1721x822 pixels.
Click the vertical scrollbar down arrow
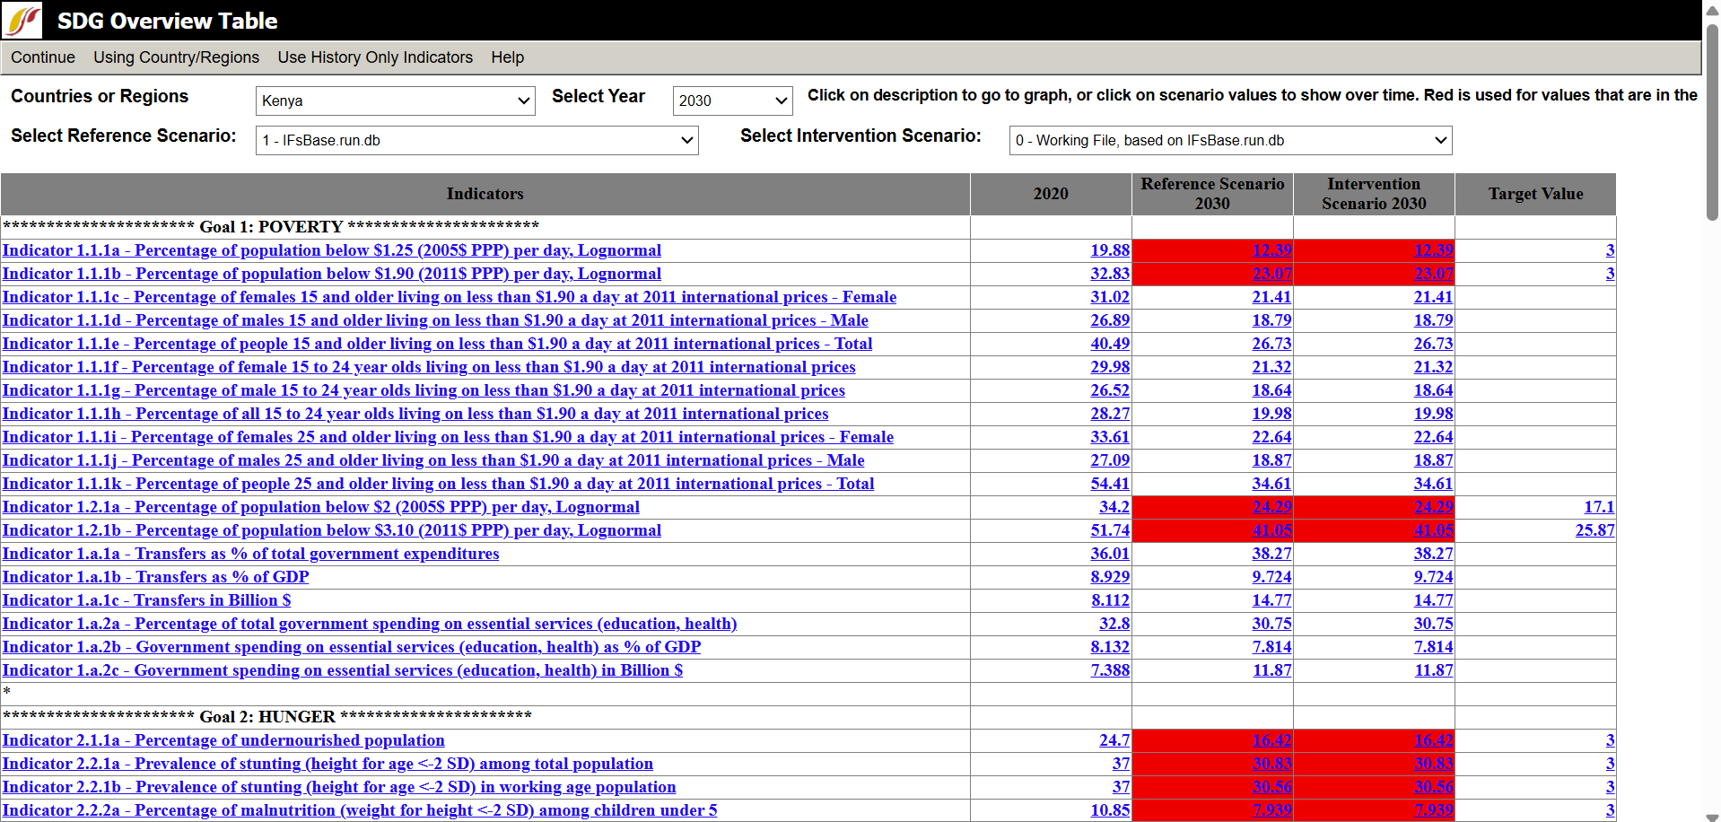(1712, 813)
